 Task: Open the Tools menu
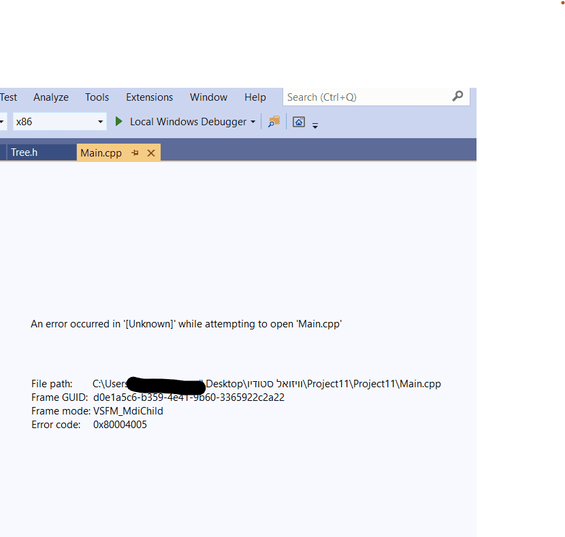[x=97, y=97]
